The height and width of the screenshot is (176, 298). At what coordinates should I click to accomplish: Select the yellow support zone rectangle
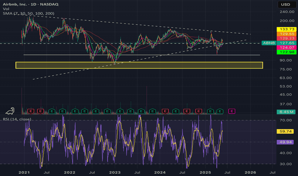pos(139,65)
